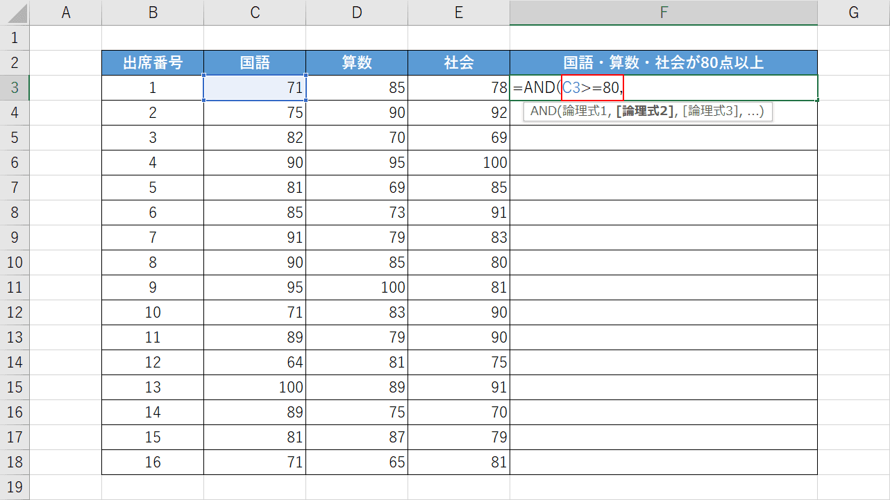890x500 pixels.
Task: Click cell C9 with value 91
Action: click(255, 237)
